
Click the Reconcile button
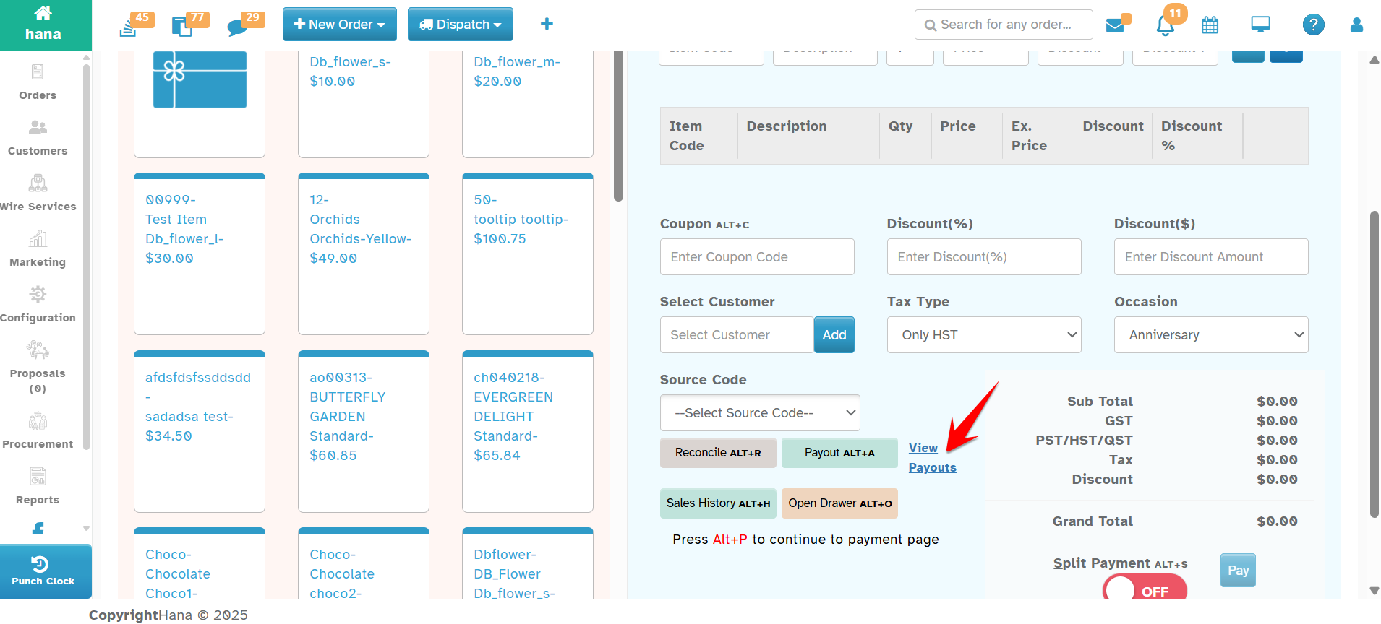(718, 453)
